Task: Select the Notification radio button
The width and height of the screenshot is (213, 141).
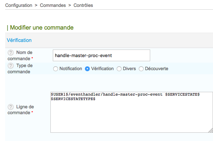Action: pyautogui.click(x=56, y=69)
